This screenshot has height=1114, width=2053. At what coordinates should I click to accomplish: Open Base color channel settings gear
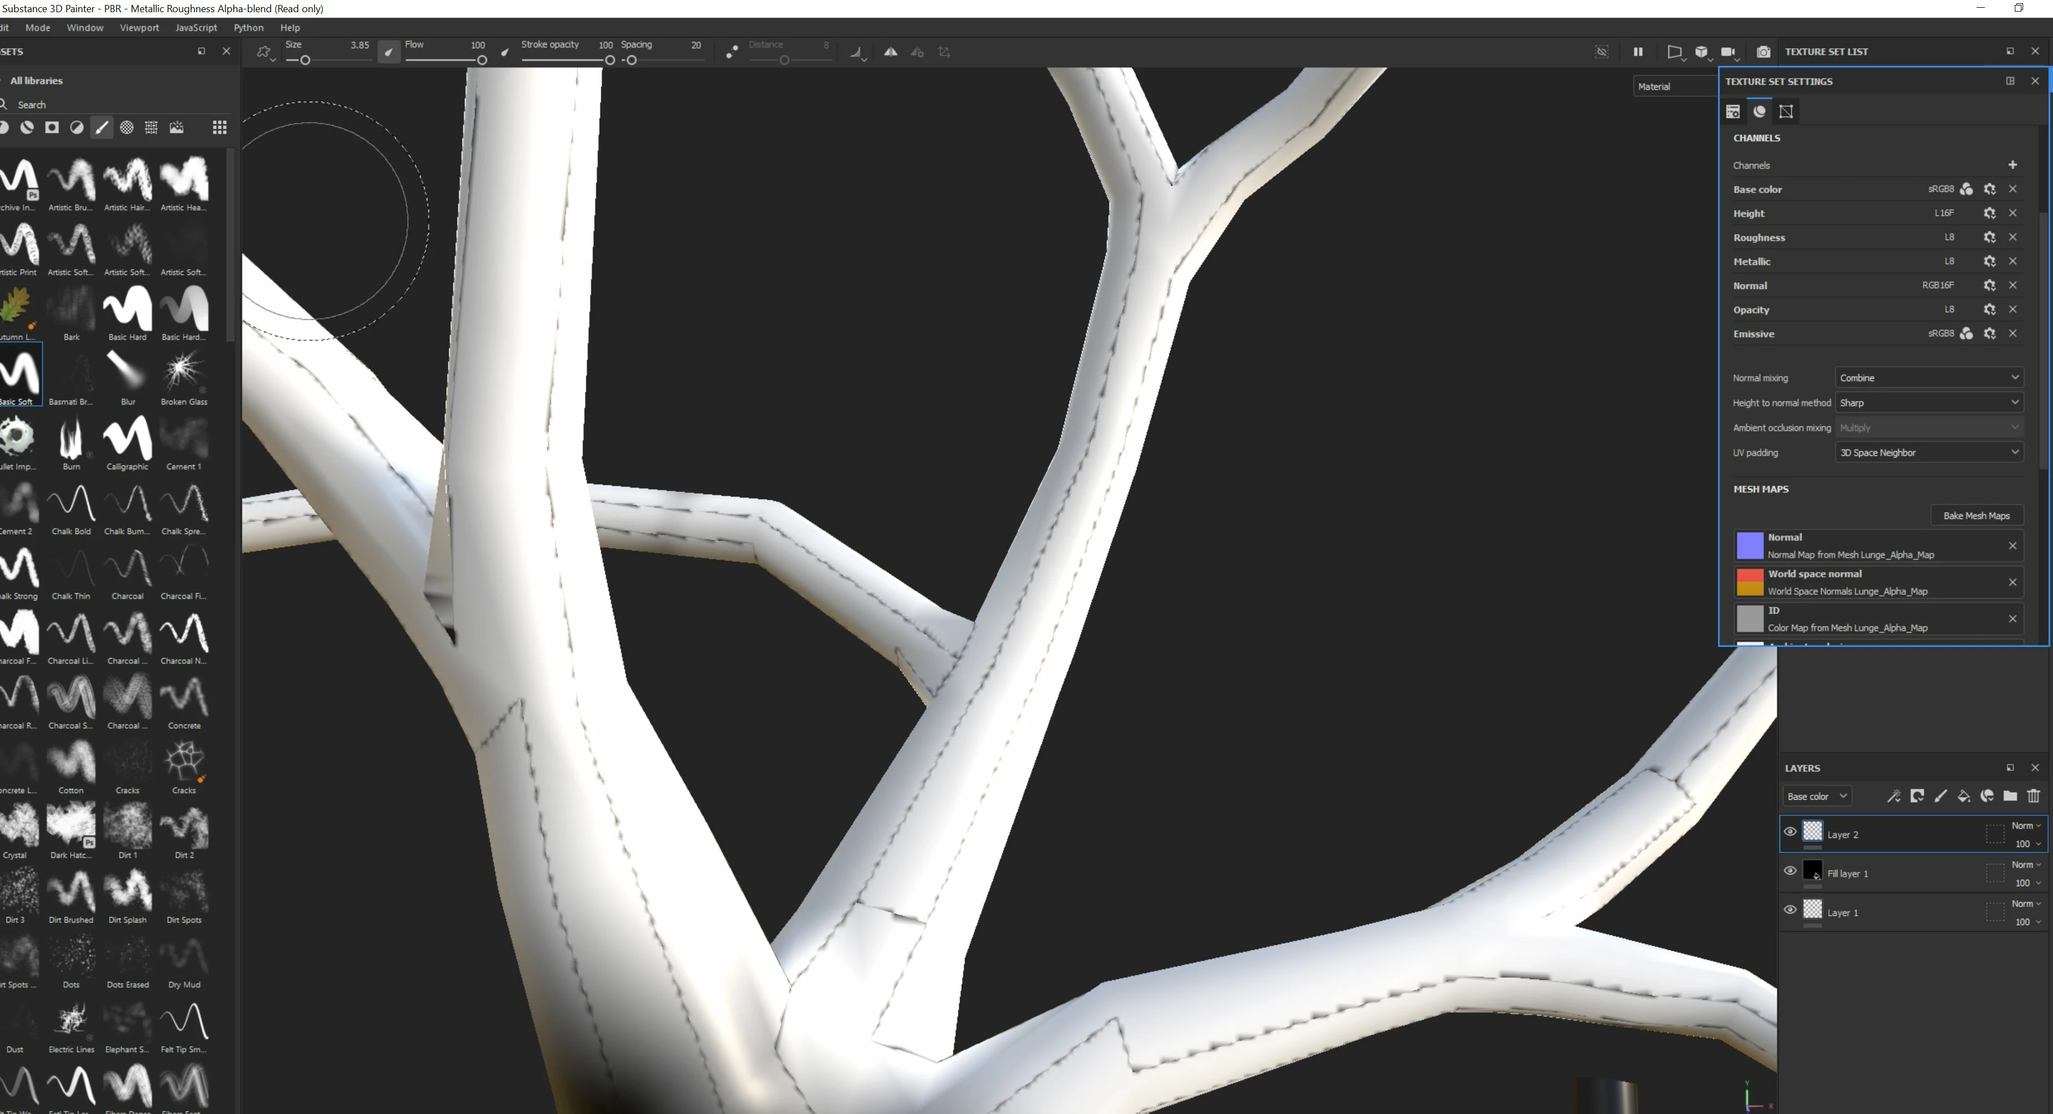[x=1989, y=189]
